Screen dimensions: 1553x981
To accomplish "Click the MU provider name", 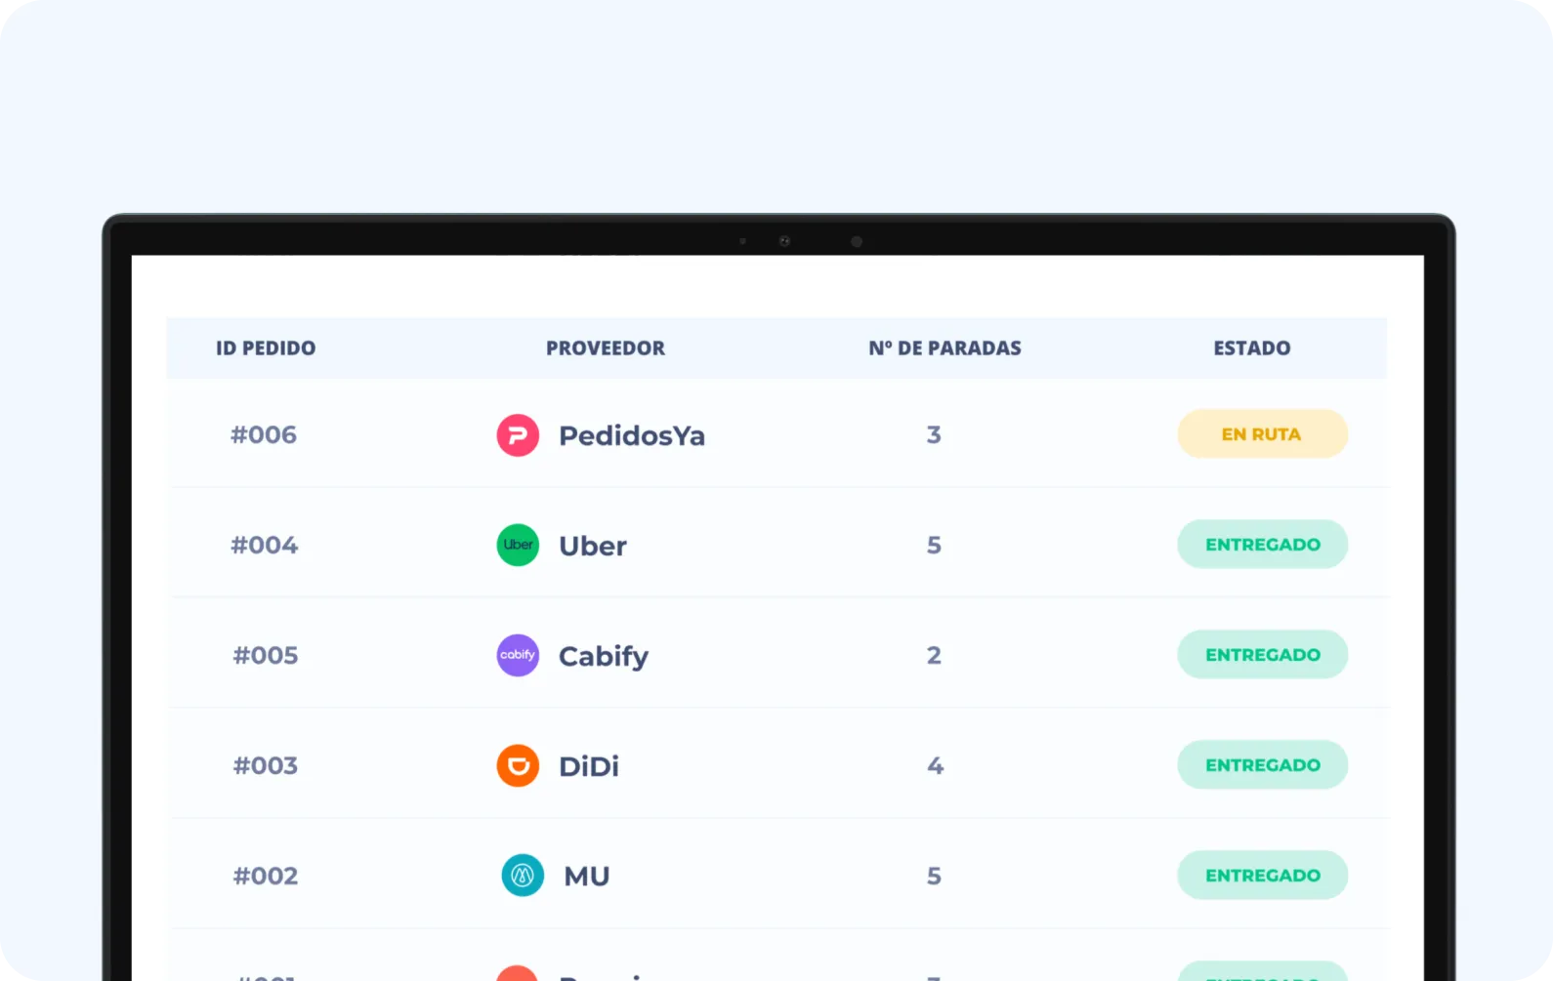I will 587,877.
